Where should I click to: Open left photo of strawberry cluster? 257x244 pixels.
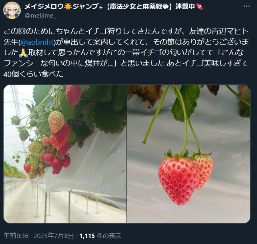pyautogui.click(x=65, y=154)
